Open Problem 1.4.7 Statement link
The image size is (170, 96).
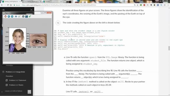[18, 80]
